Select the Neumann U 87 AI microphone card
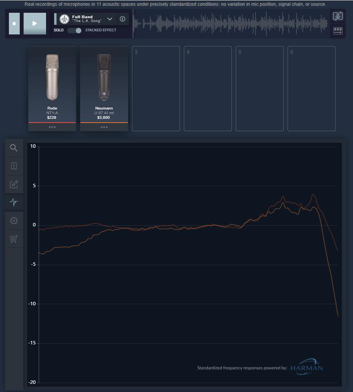 pyautogui.click(x=104, y=84)
